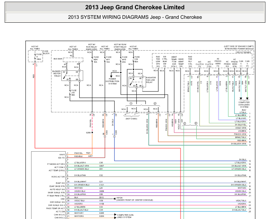Click the 'PASS TEMP DR ACT' pin label
276x219 pixels.
click(56, 208)
